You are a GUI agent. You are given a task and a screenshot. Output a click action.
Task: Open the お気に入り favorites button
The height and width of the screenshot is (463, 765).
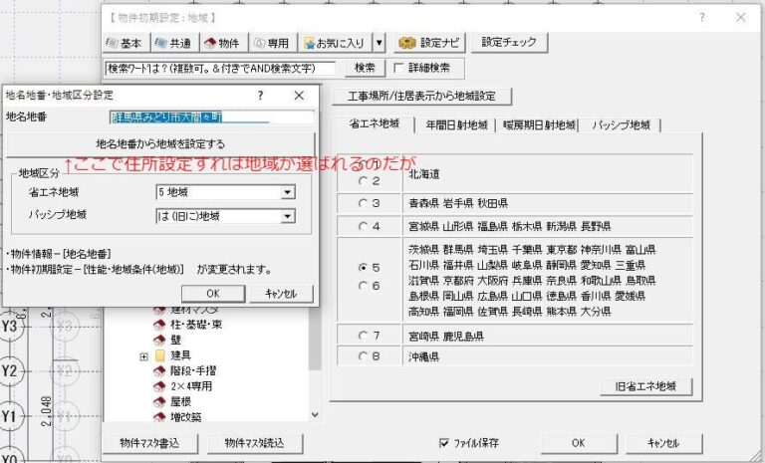click(x=335, y=43)
